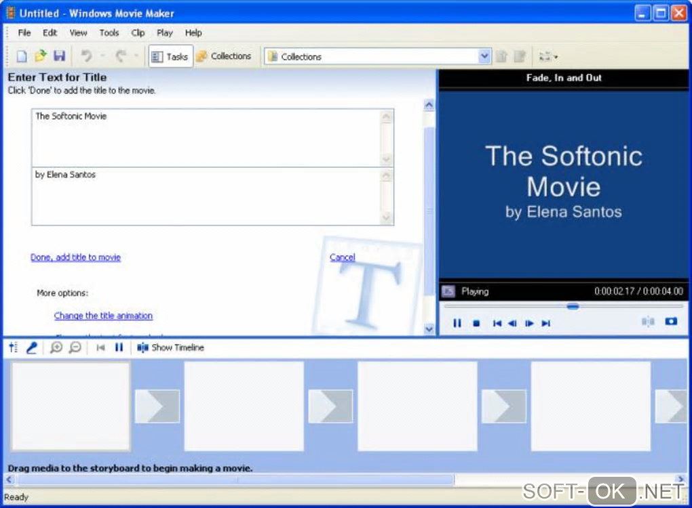
Task: Click the monitor icon beside the Playing status
Action: tap(448, 291)
